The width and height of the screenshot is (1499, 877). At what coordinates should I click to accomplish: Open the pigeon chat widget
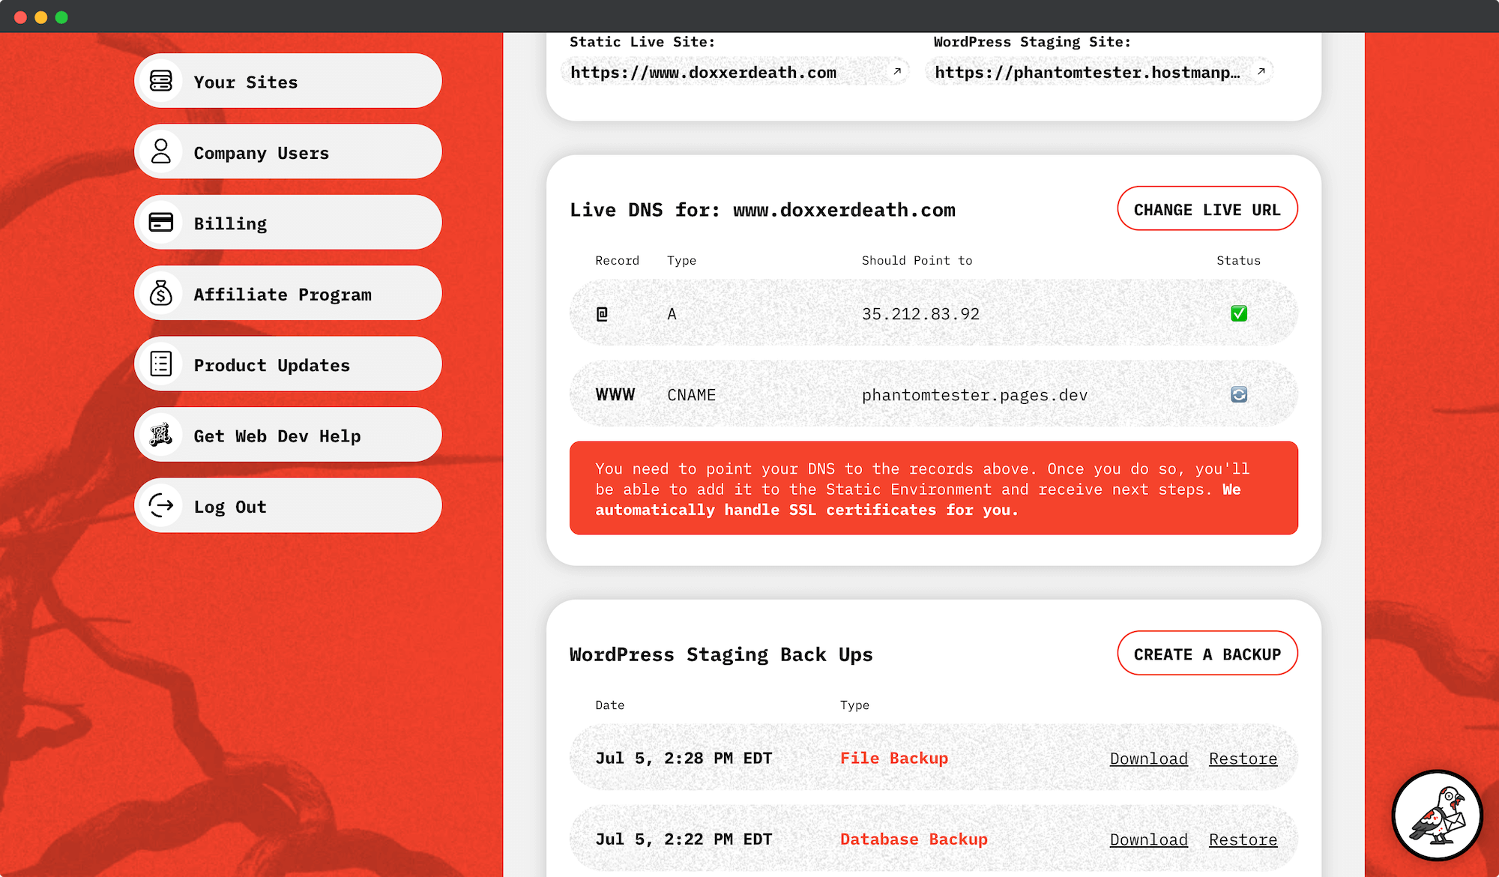(x=1437, y=816)
